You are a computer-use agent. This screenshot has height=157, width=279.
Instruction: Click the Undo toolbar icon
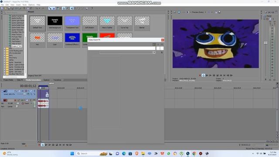37,8
